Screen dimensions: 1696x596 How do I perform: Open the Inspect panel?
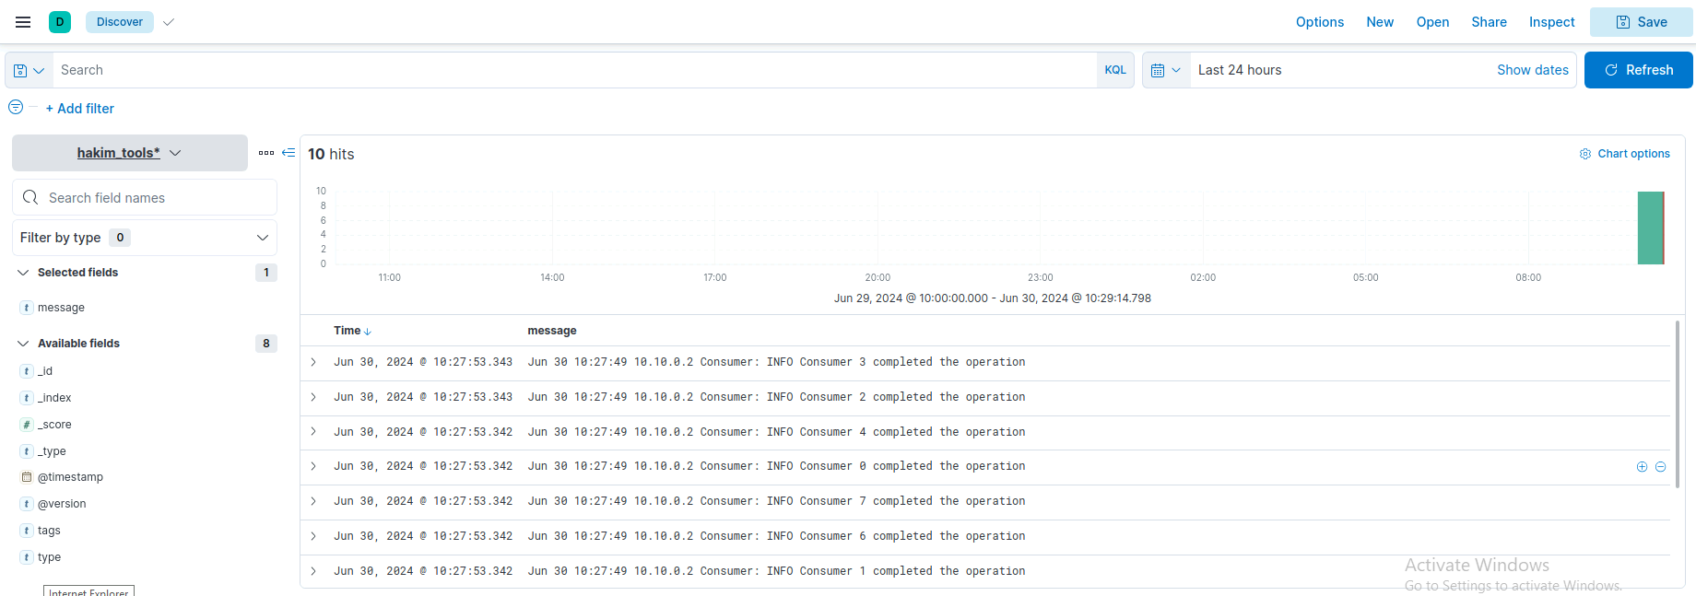tap(1551, 22)
